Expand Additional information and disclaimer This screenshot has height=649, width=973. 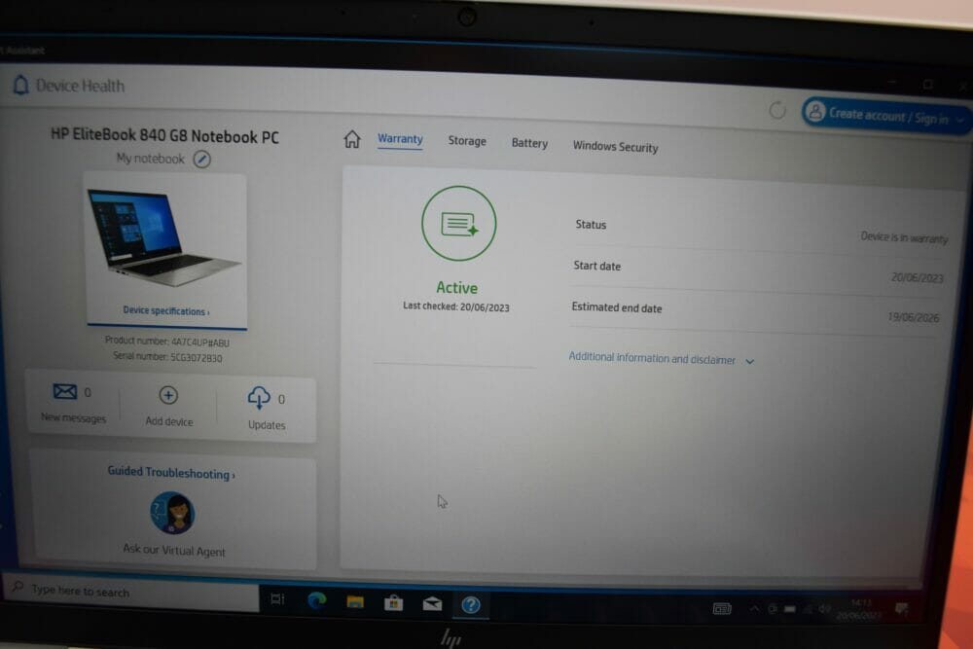pos(662,359)
